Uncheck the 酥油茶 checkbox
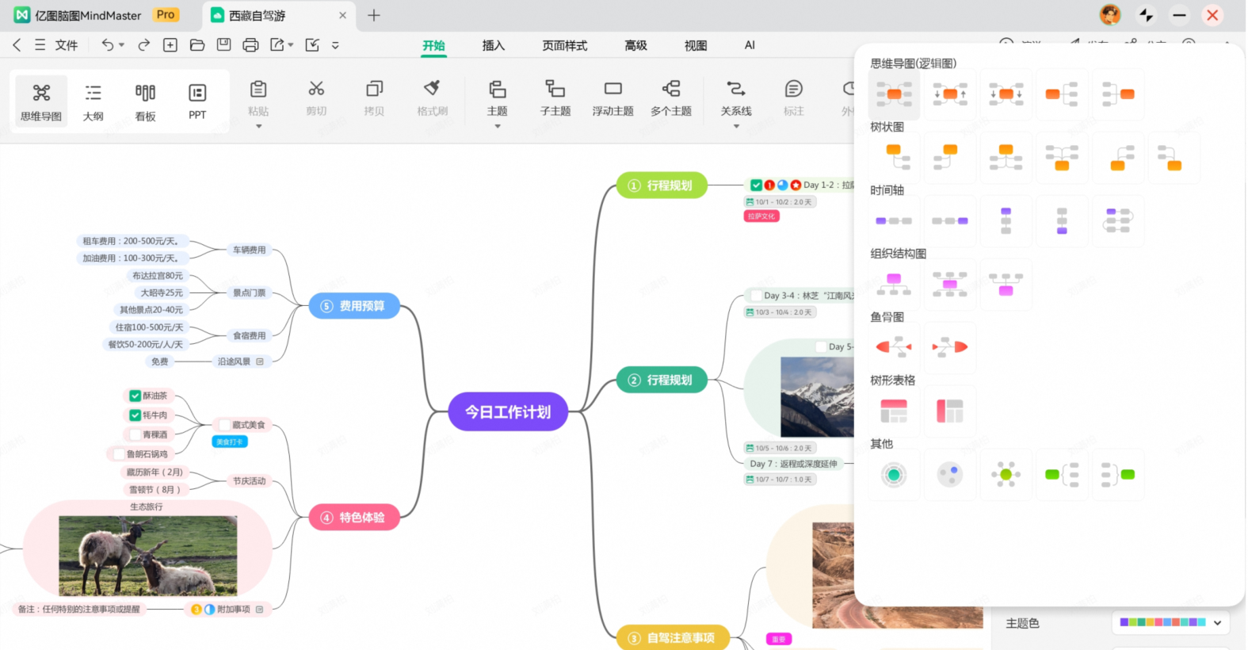The image size is (1248, 650). tap(135, 396)
